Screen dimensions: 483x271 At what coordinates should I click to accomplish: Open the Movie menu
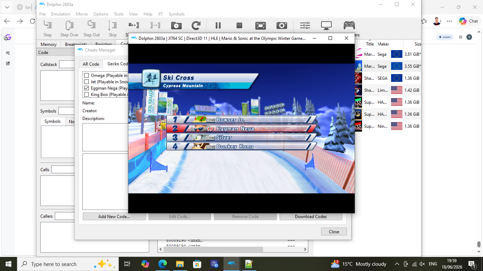pos(82,14)
